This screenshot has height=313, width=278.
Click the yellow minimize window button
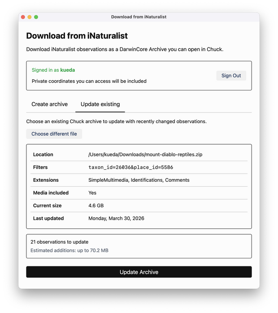30,17
